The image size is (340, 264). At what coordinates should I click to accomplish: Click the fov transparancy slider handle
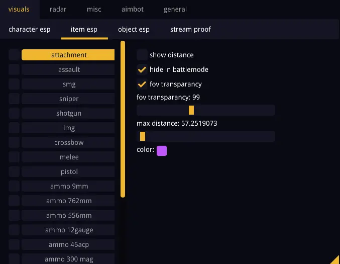tap(191, 110)
